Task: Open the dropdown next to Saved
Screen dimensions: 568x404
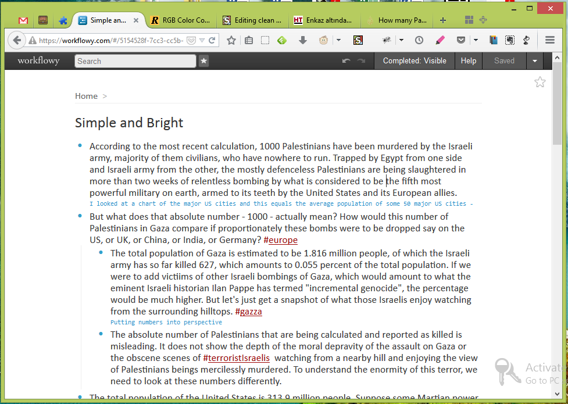Action: (x=534, y=60)
